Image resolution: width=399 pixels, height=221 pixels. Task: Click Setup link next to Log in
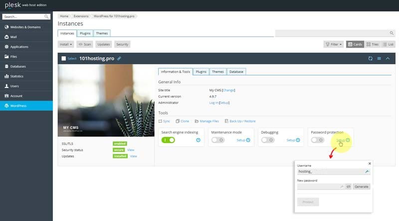point(224,103)
